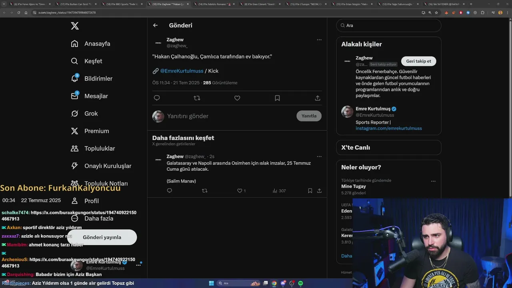
Task: Open OBS Studio on taskbar
Action: click(x=292, y=283)
